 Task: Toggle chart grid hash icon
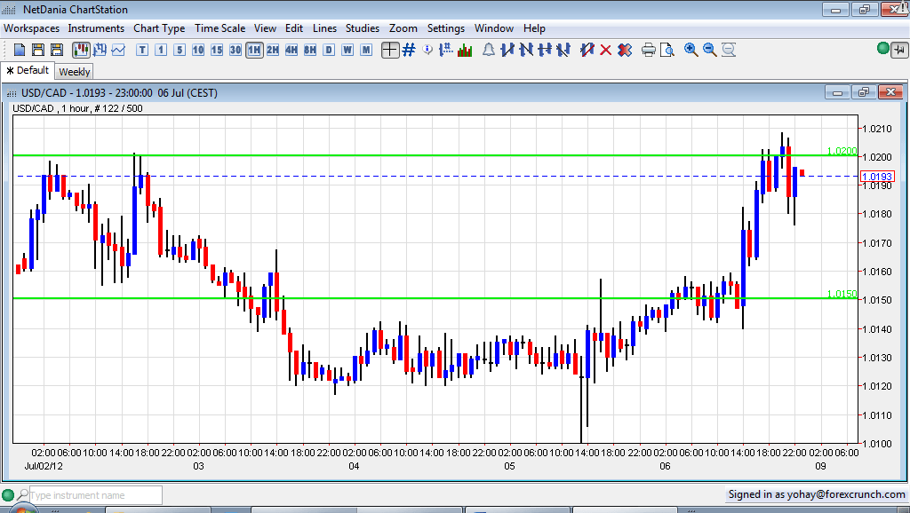409,50
